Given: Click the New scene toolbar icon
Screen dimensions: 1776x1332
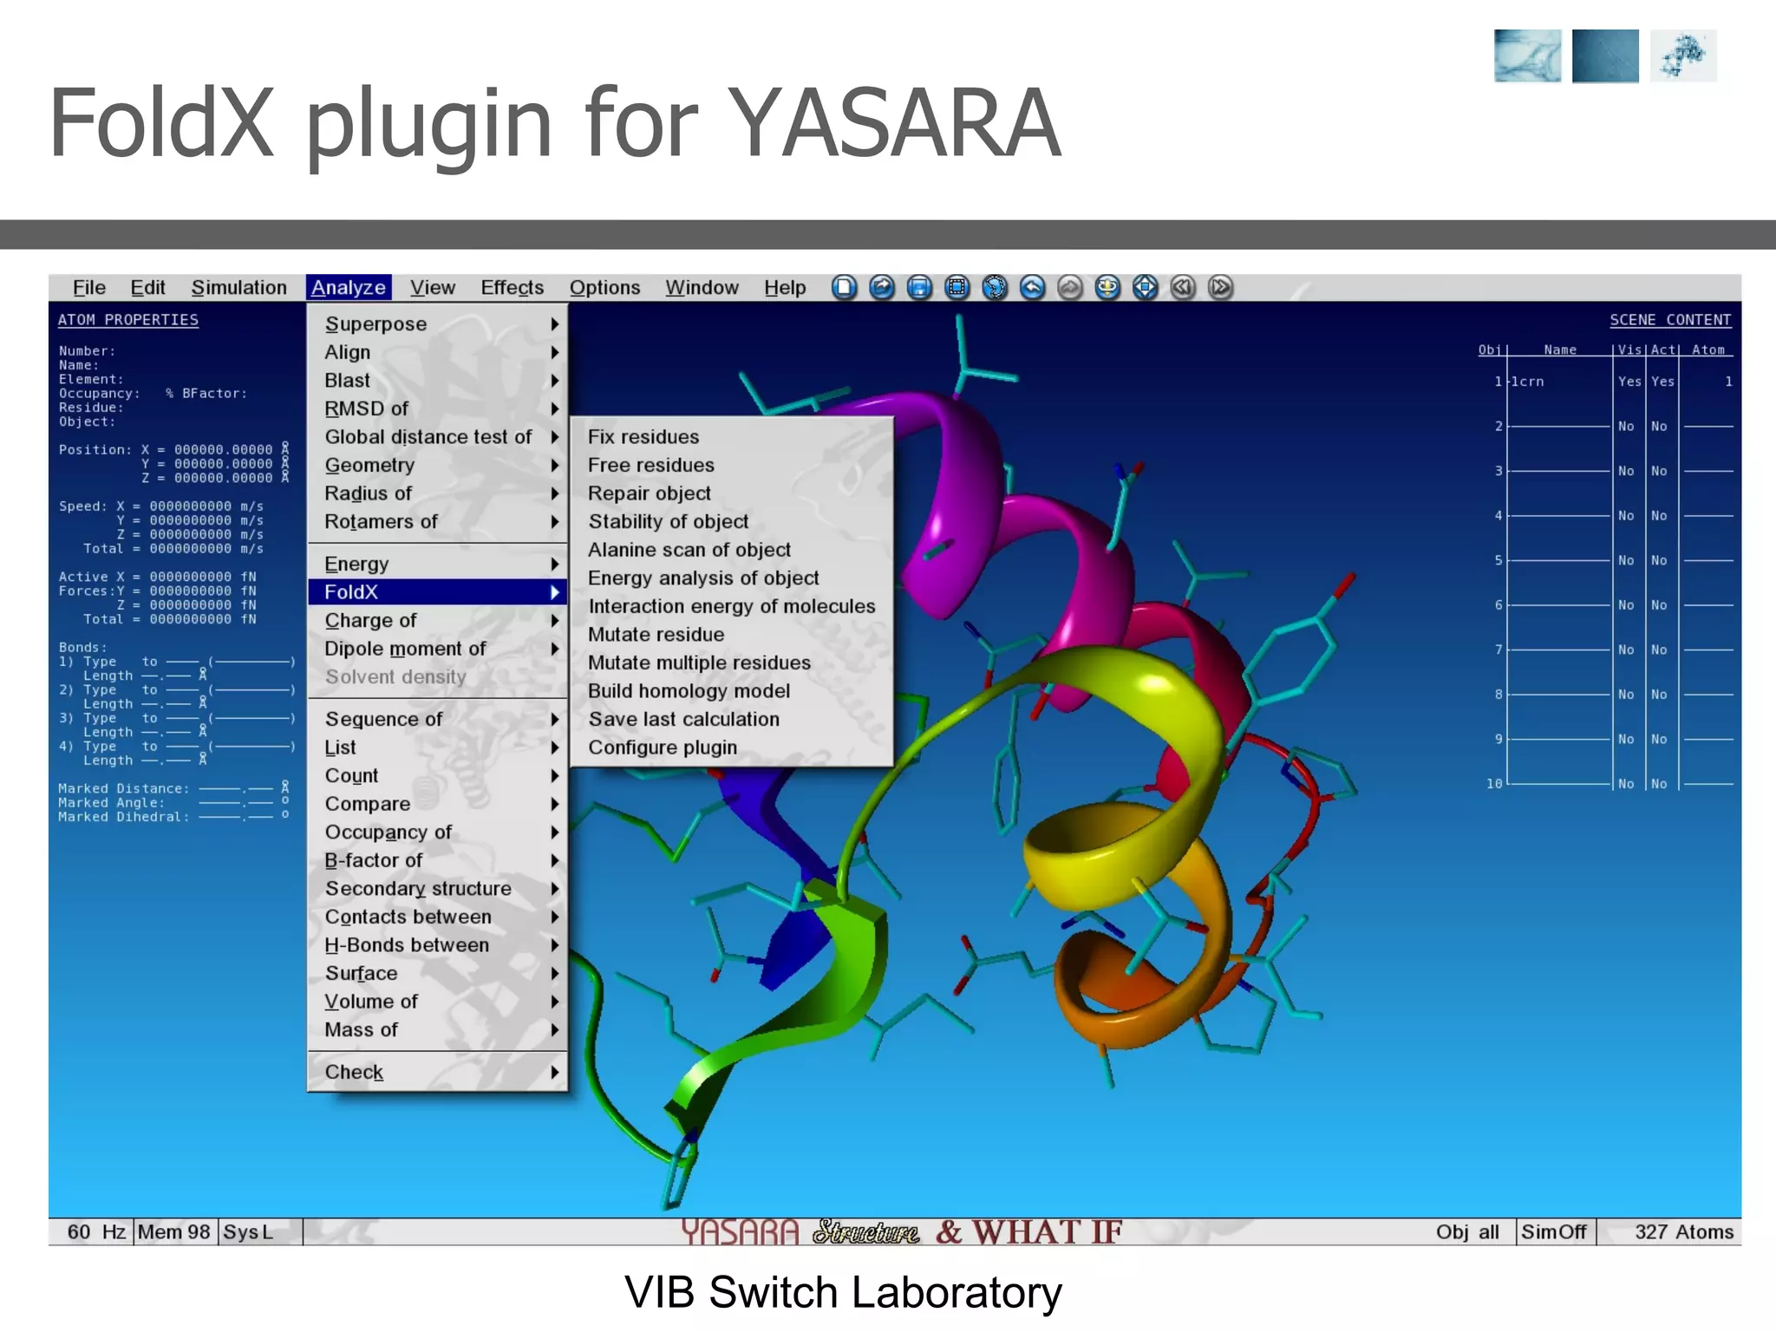Looking at the screenshot, I should pos(844,287).
